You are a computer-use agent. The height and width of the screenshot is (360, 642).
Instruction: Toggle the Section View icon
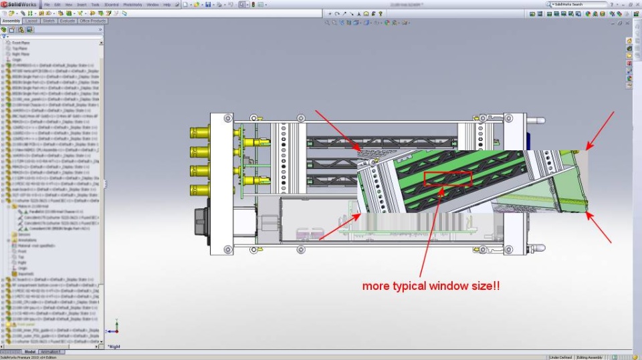[x=349, y=23]
